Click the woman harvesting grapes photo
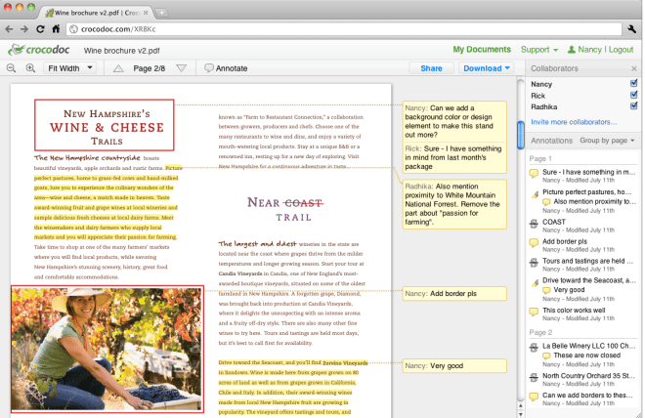This screenshot has width=645, height=418. point(107,350)
